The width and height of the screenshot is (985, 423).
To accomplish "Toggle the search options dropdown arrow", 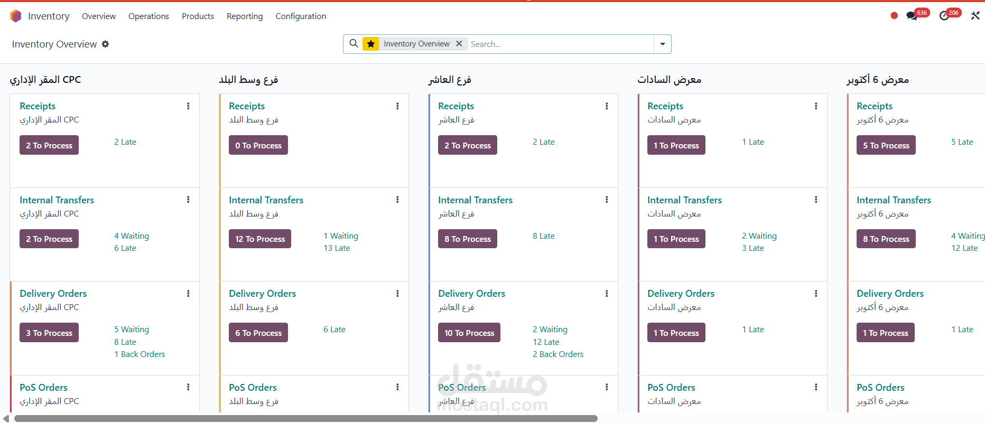I will pyautogui.click(x=663, y=44).
